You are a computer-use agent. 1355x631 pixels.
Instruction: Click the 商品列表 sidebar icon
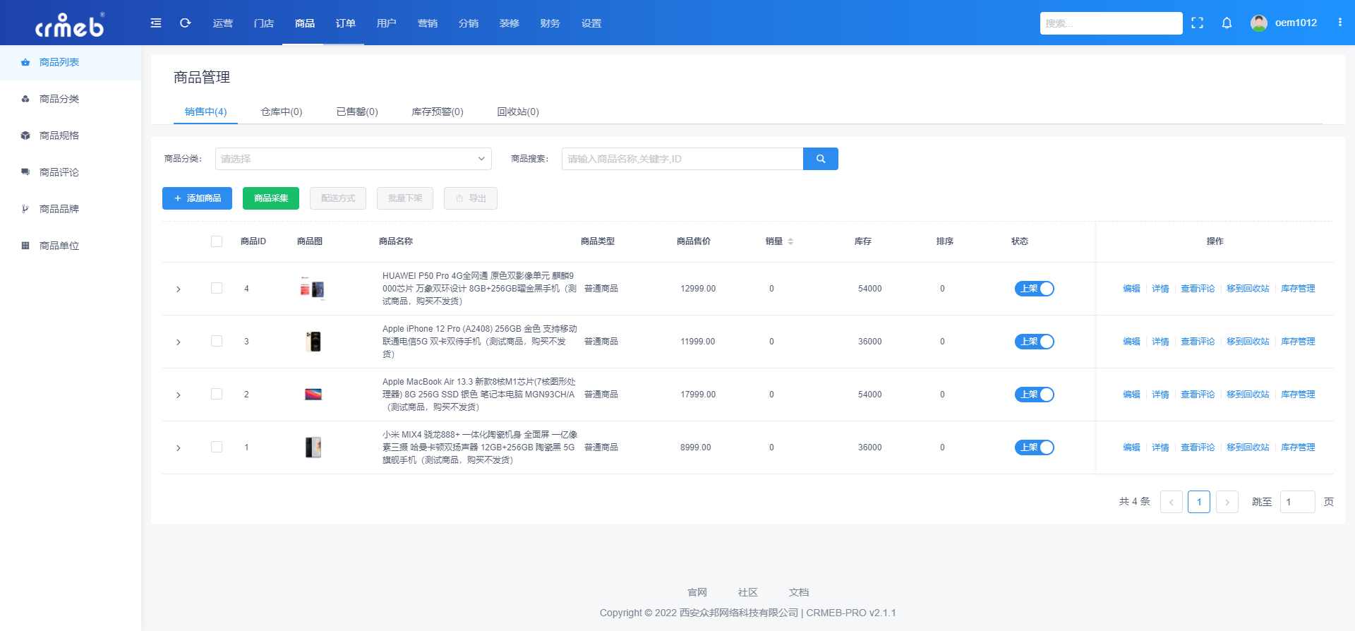pos(25,62)
